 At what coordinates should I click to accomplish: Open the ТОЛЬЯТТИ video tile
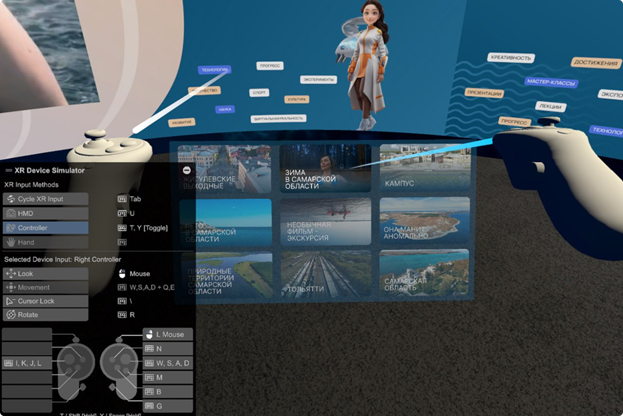(326, 274)
